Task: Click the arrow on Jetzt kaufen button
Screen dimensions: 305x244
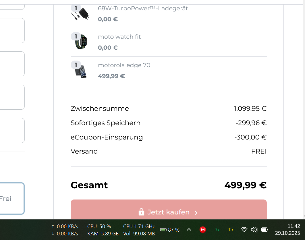Action: pos(196,213)
